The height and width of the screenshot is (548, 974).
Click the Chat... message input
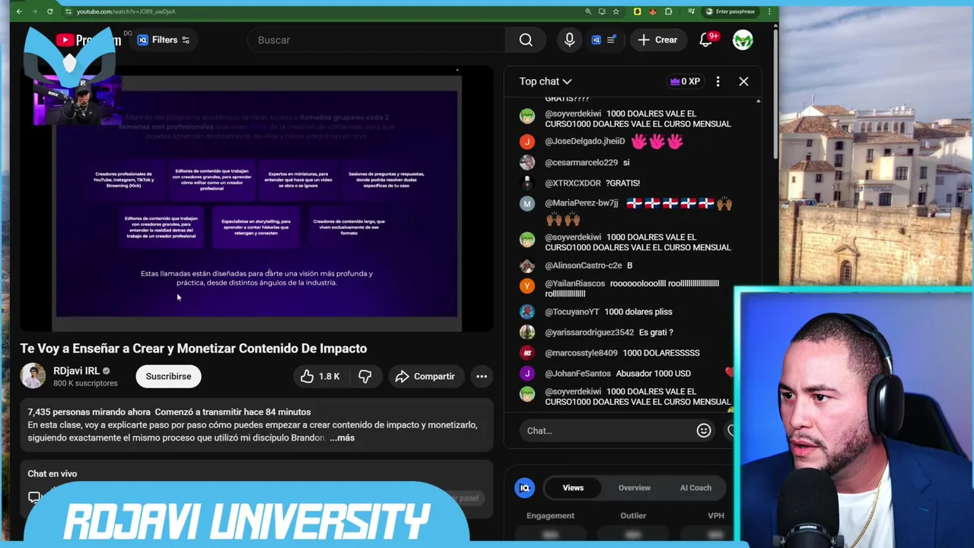coord(609,431)
